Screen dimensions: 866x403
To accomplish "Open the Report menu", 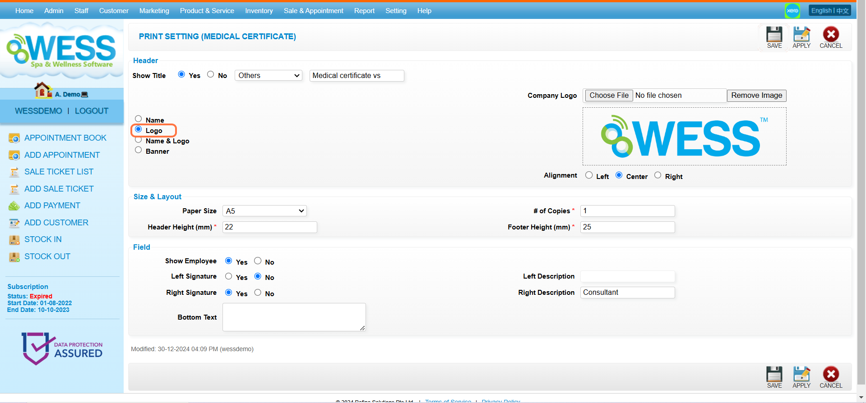I will (364, 11).
